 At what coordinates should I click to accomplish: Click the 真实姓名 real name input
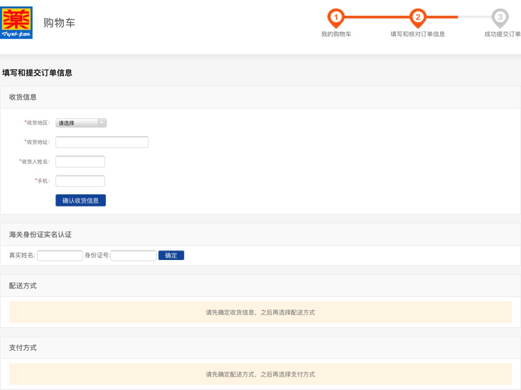point(60,256)
